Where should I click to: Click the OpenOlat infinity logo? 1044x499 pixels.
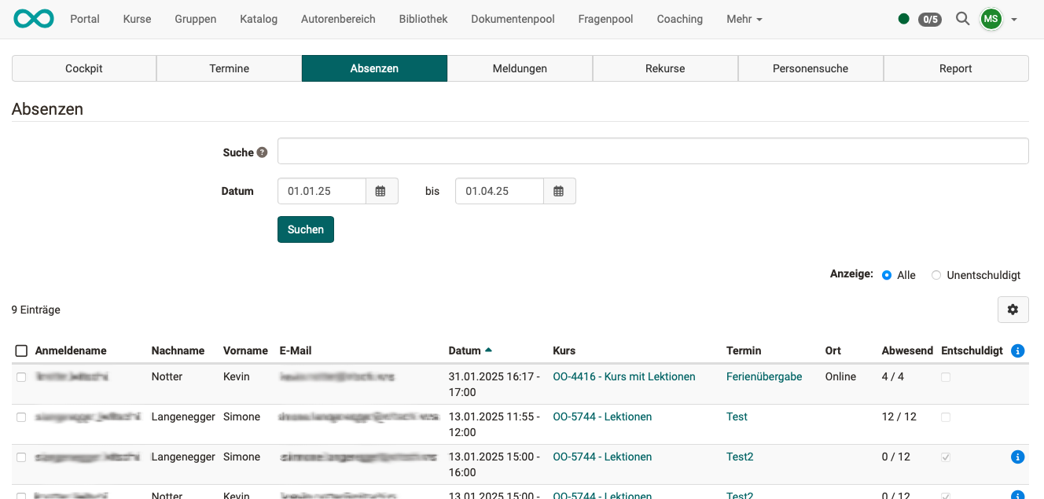[x=32, y=18]
